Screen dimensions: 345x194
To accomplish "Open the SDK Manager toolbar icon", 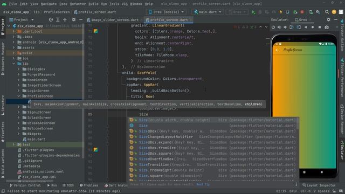I will coord(318,12).
